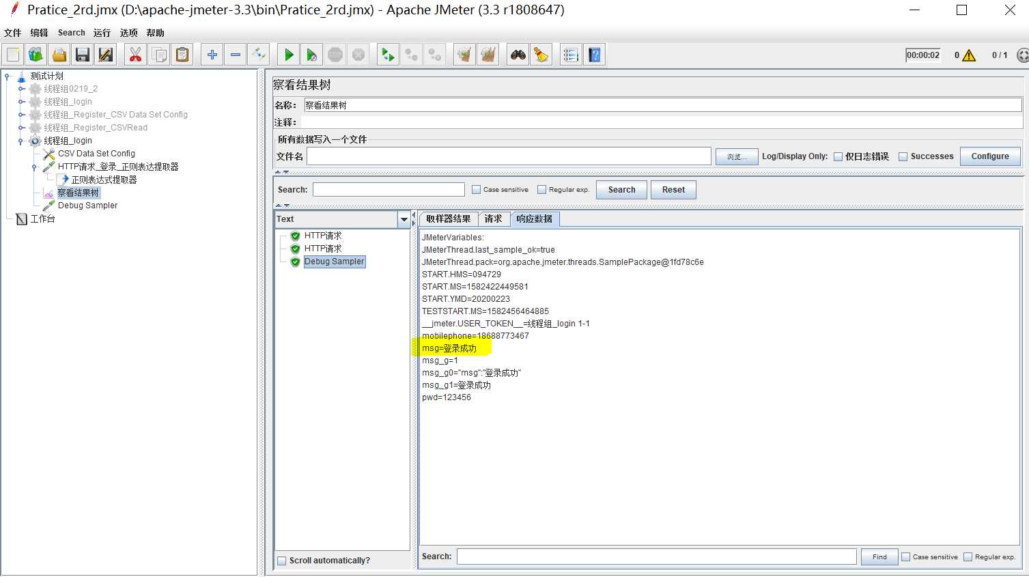Click the Save As icon with pencil

106,55
